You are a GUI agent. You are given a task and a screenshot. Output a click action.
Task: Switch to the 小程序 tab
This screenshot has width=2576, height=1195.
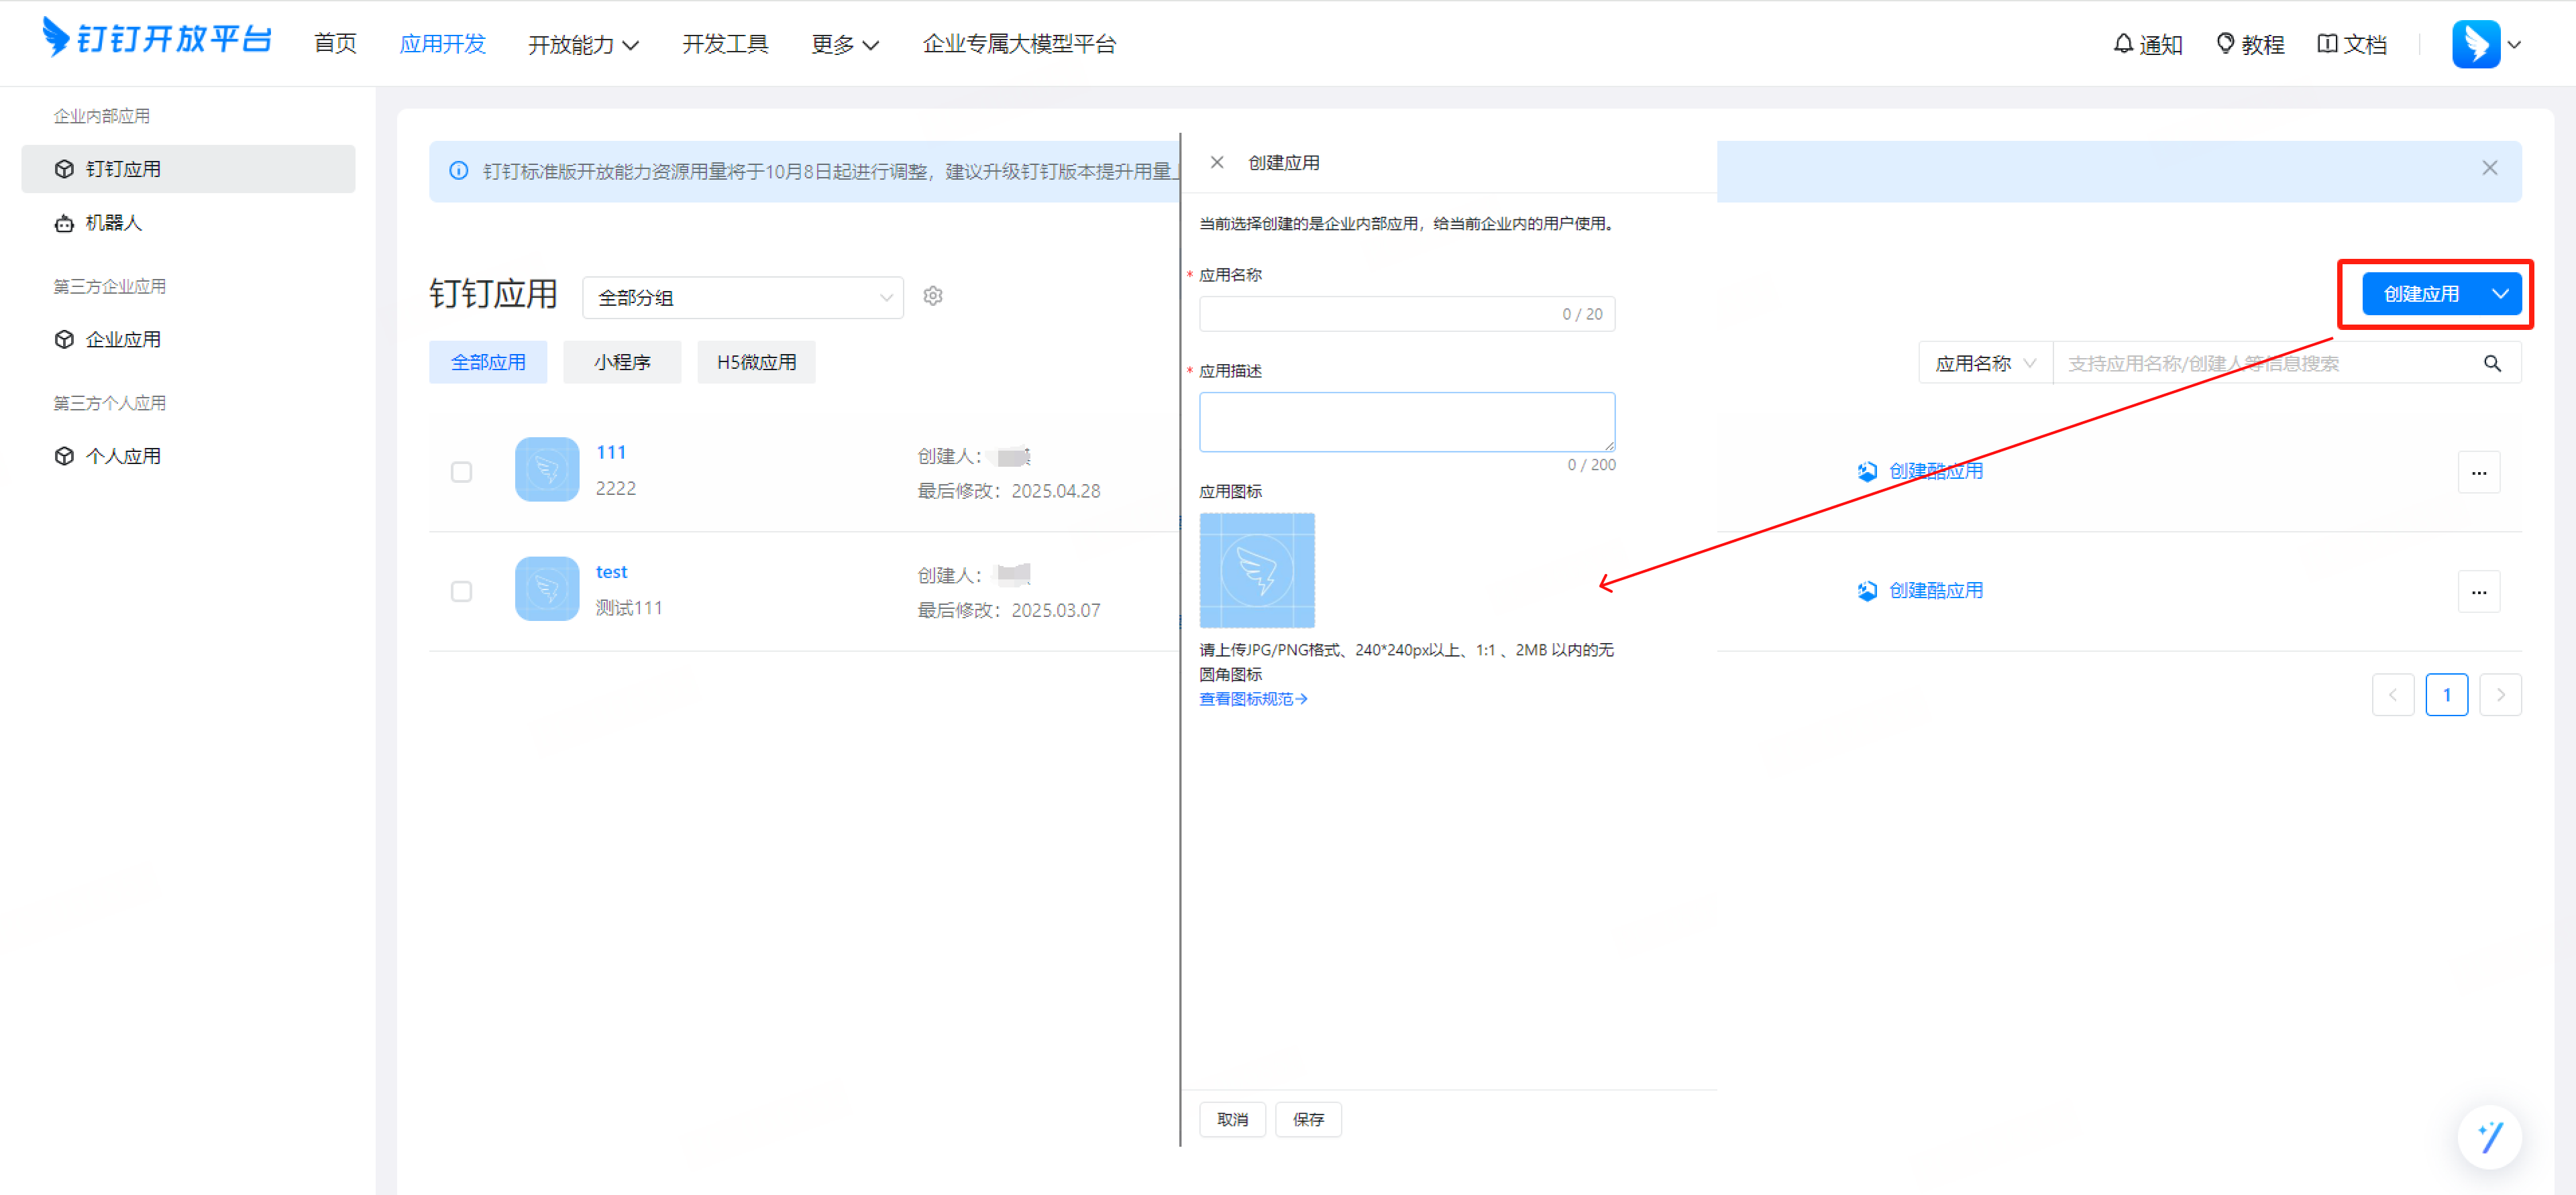tap(621, 362)
